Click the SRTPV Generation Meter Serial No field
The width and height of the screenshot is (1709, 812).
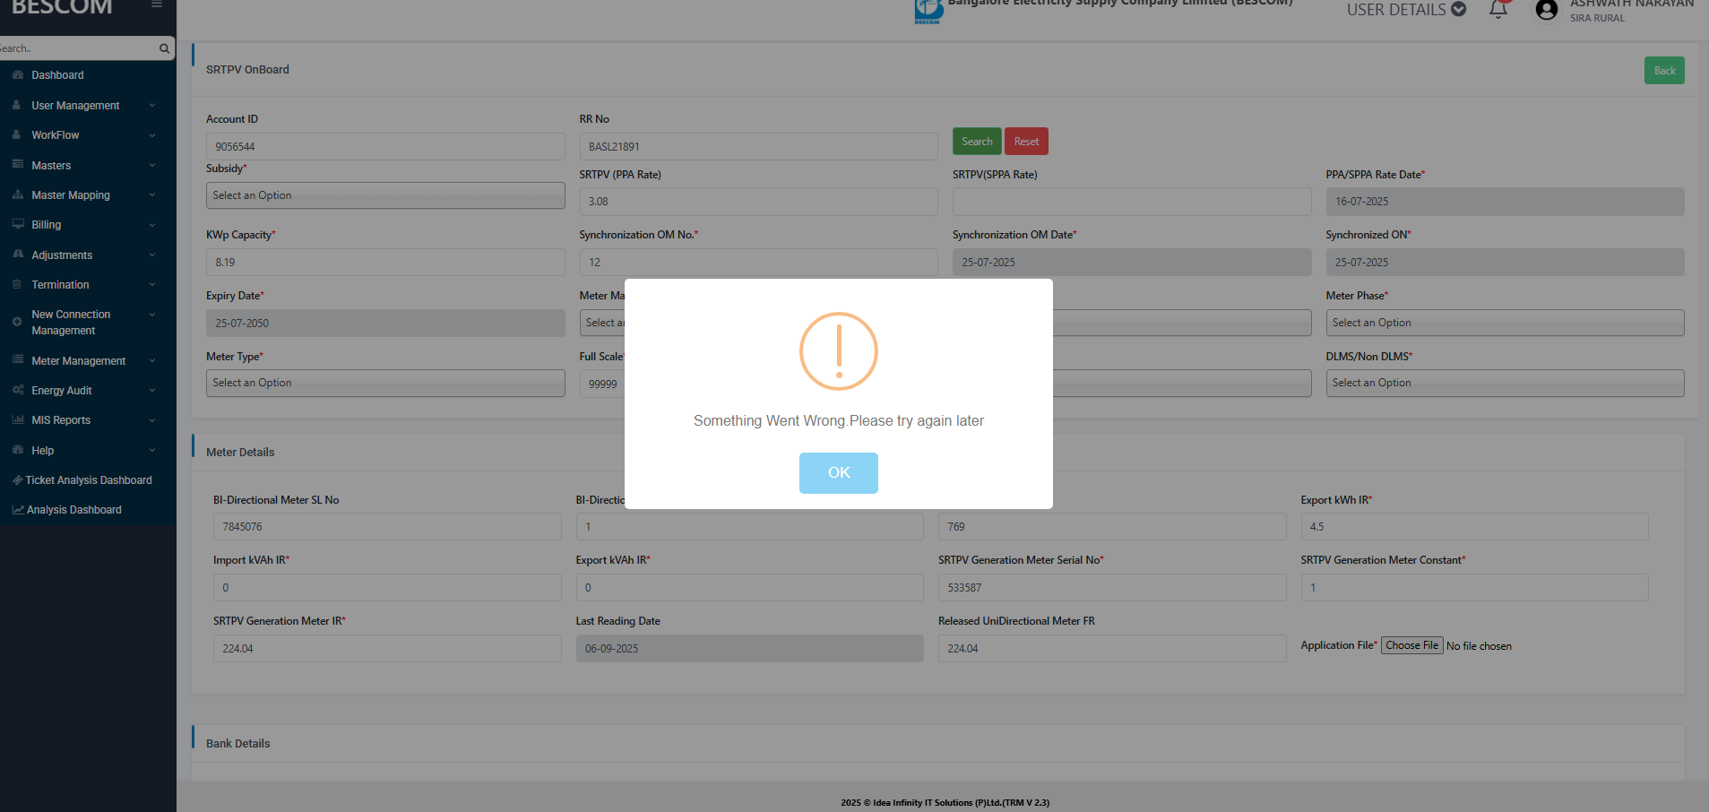pyautogui.click(x=1112, y=588)
